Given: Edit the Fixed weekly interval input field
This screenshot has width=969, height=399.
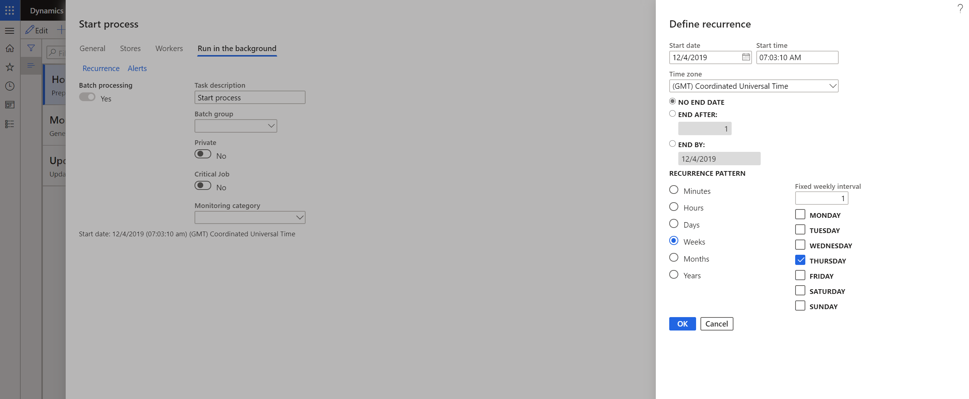Looking at the screenshot, I should click(821, 198).
